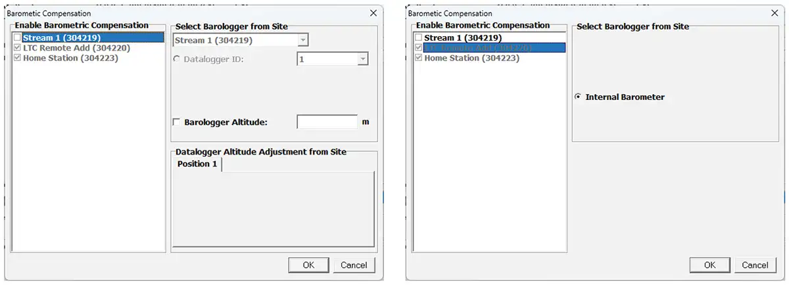Close the right Barometric Compensation dialog
This screenshot has width=789, height=286.
775,13
